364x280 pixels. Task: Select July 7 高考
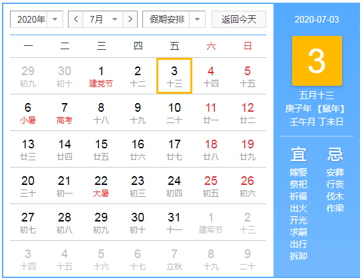[x=65, y=113]
